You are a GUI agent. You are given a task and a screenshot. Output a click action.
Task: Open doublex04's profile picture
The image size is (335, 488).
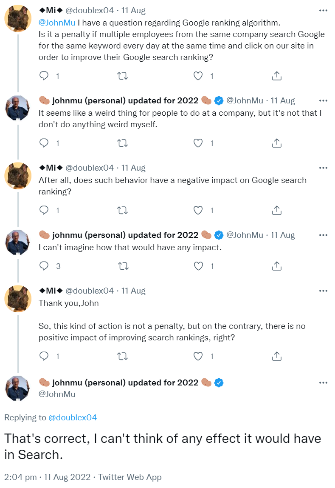click(x=18, y=18)
